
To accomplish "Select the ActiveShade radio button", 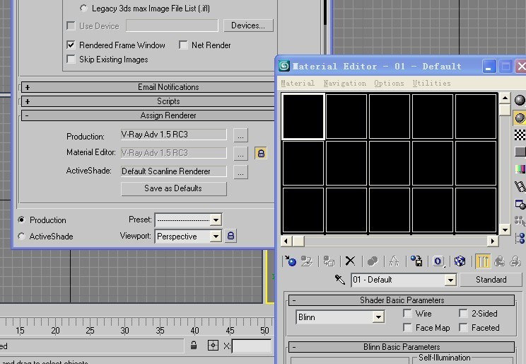I will pyautogui.click(x=21, y=237).
